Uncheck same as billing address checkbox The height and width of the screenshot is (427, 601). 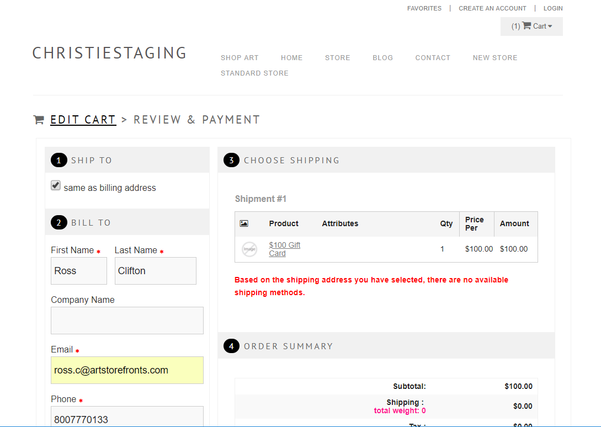(x=56, y=185)
